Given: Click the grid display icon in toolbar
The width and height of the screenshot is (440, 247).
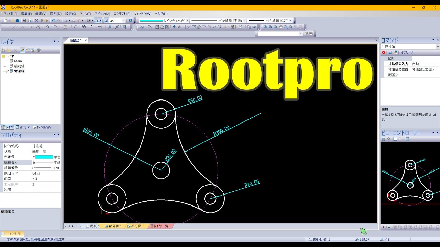Looking at the screenshot, I should point(89,20).
